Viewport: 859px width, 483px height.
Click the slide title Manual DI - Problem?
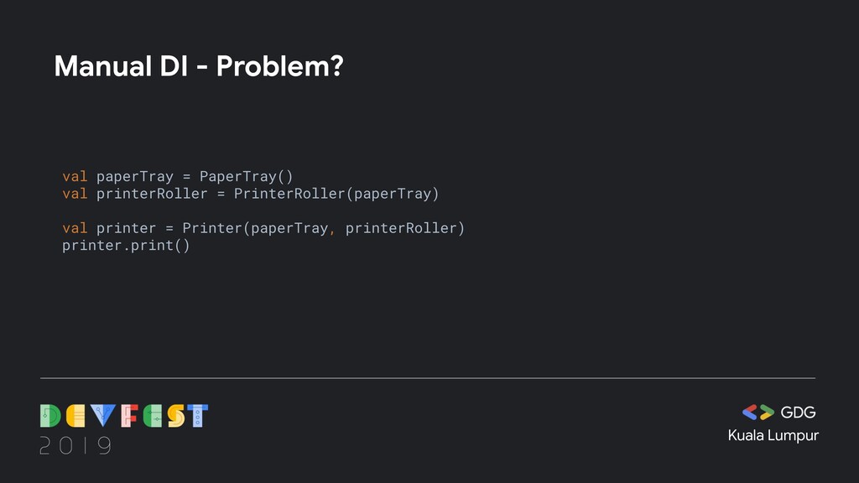coord(199,66)
